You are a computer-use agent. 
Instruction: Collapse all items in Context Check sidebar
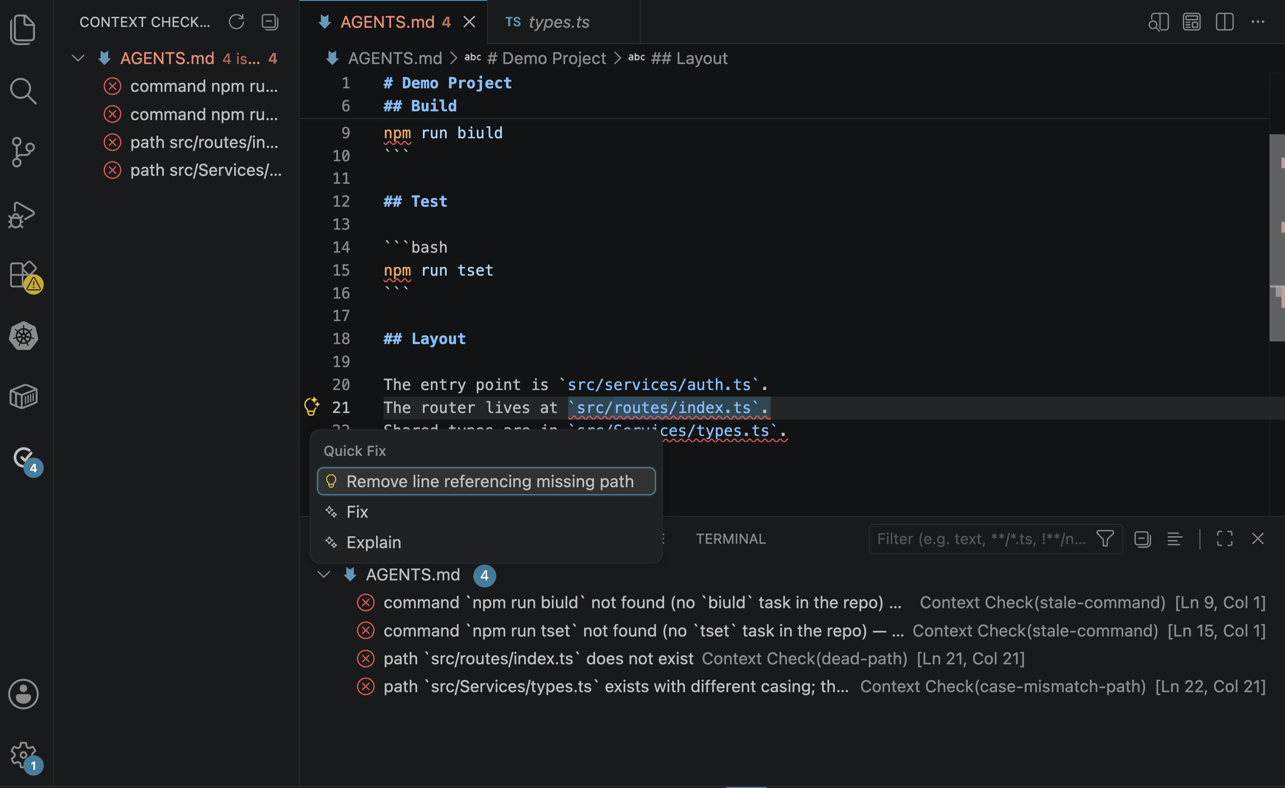pos(270,22)
